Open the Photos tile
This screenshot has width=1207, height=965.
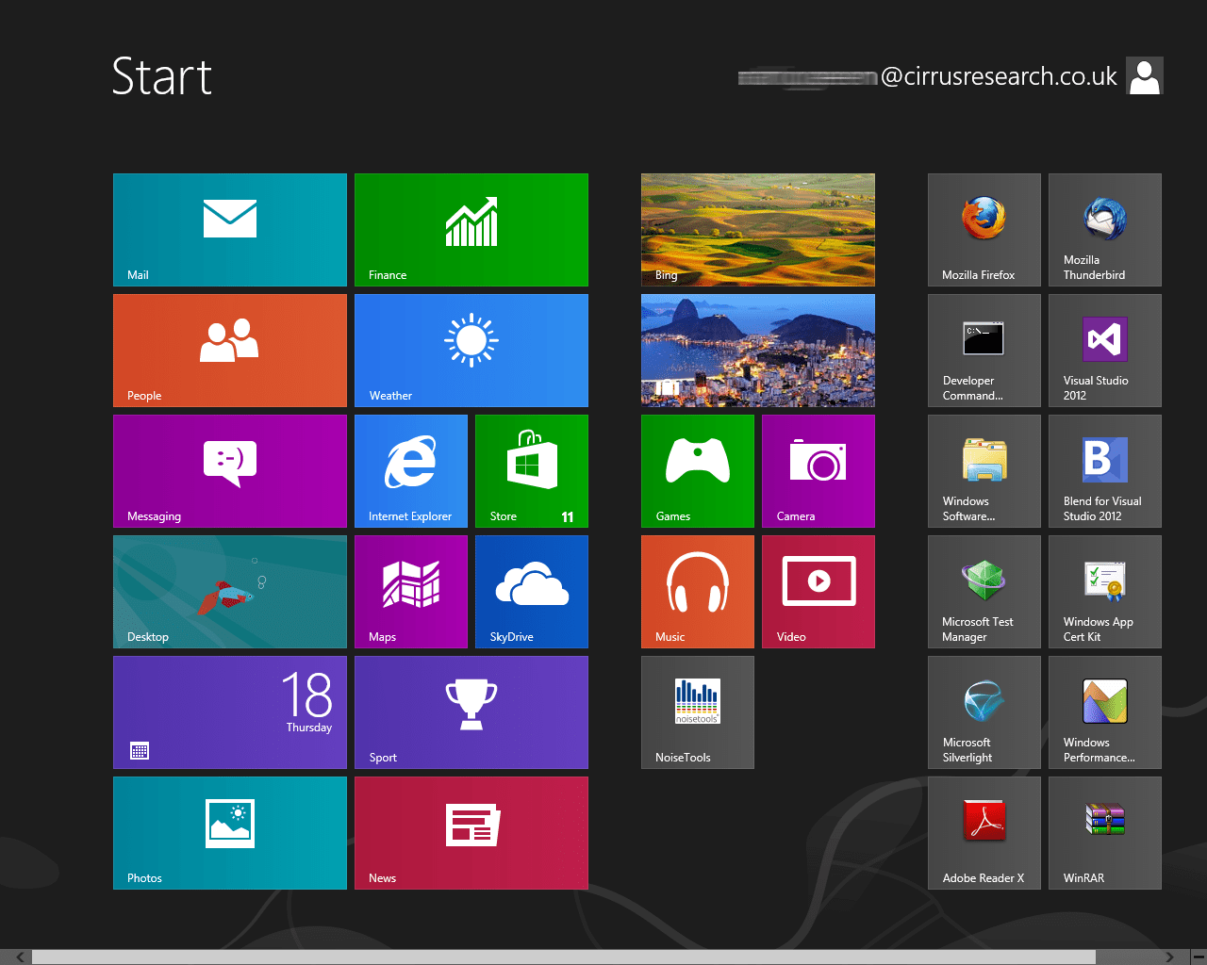pos(230,833)
